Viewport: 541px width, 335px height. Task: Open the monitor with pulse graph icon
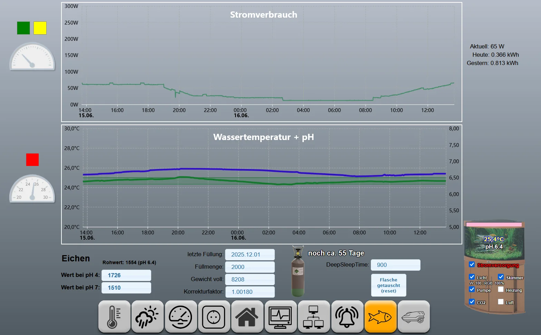281,316
